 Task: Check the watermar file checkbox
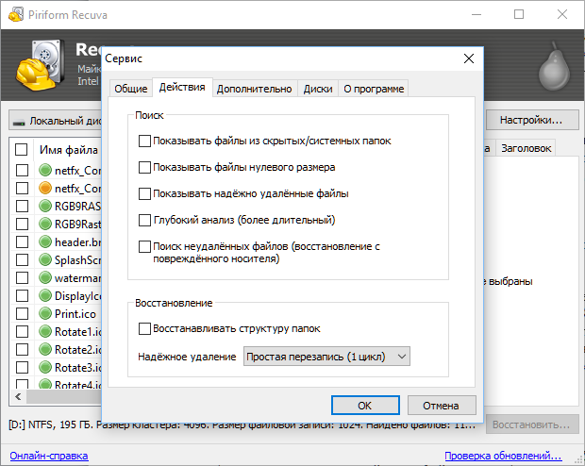[x=22, y=277]
